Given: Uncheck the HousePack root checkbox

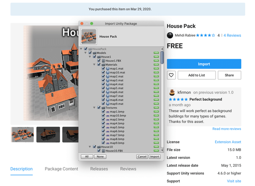Looking at the screenshot, I should coord(86,49).
